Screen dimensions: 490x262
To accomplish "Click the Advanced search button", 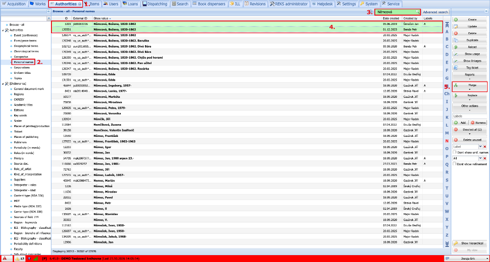I will 435,12.
